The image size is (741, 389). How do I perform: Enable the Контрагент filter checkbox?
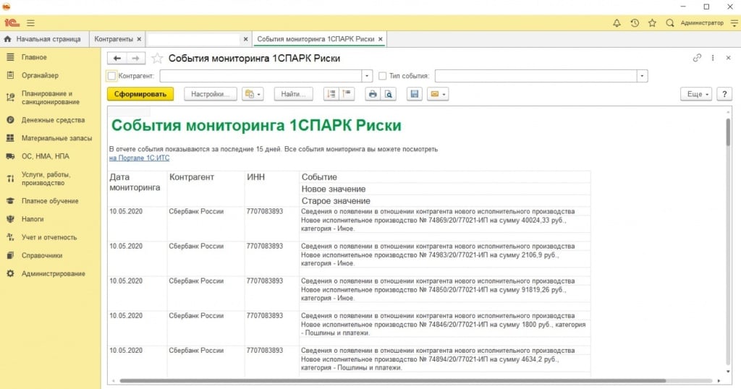pyautogui.click(x=111, y=76)
